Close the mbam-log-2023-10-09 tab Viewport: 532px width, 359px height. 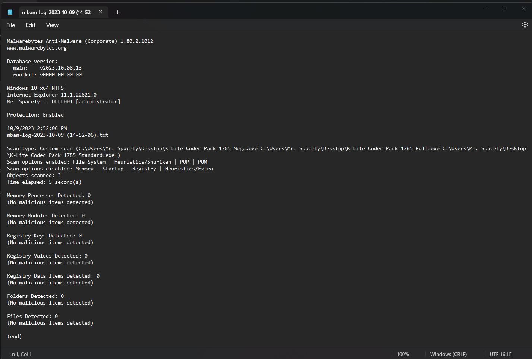tap(101, 12)
